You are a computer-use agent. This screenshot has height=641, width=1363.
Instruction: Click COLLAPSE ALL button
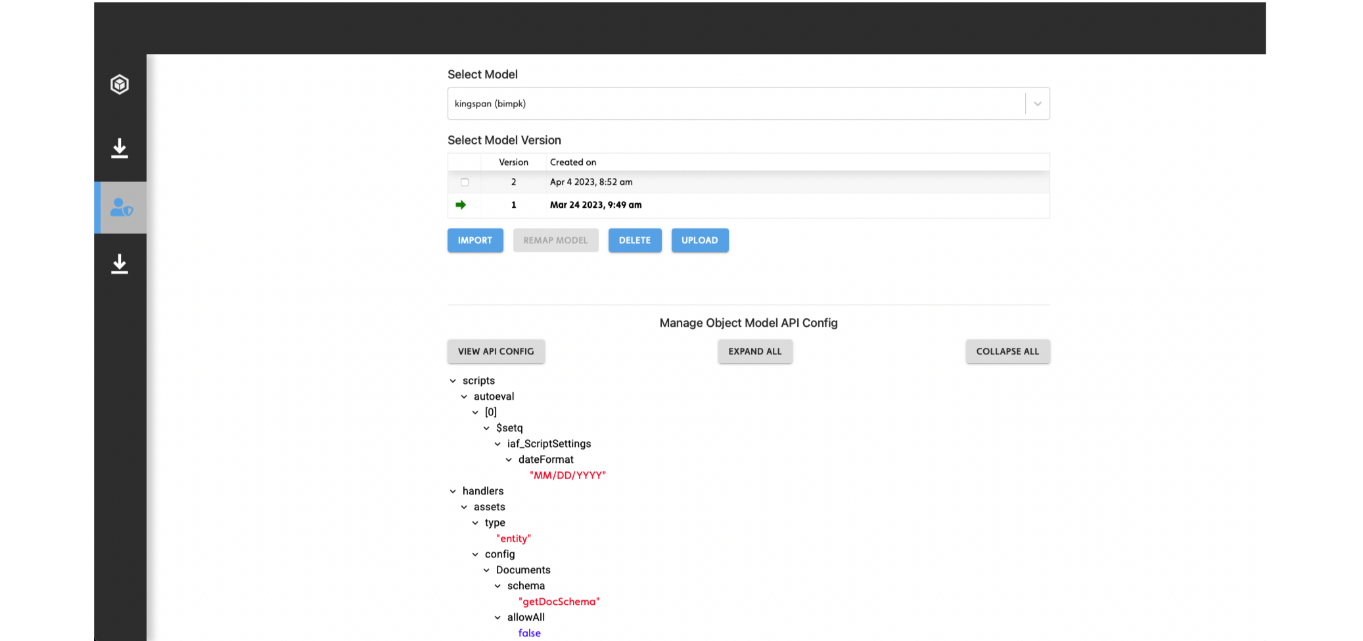point(1007,352)
